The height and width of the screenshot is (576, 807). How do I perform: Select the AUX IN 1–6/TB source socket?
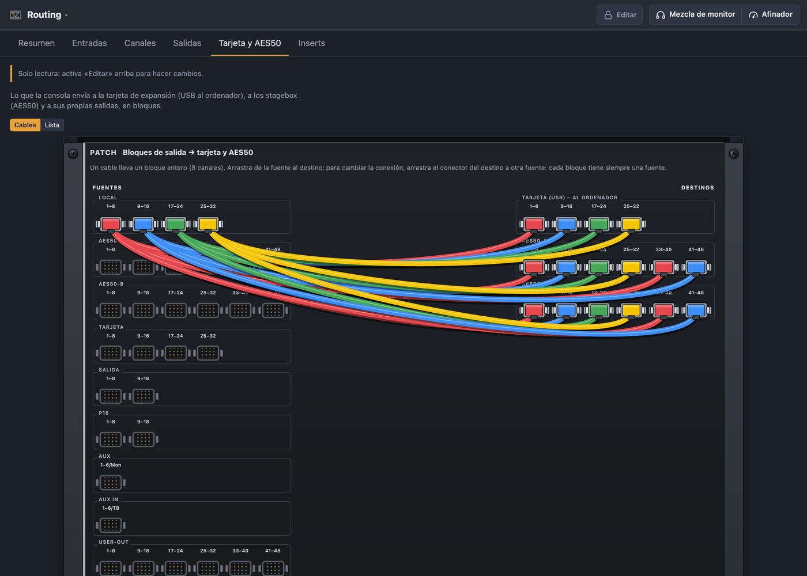point(111,525)
